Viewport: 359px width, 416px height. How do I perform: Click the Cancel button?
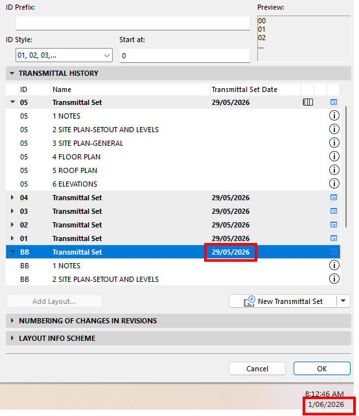[x=257, y=368]
